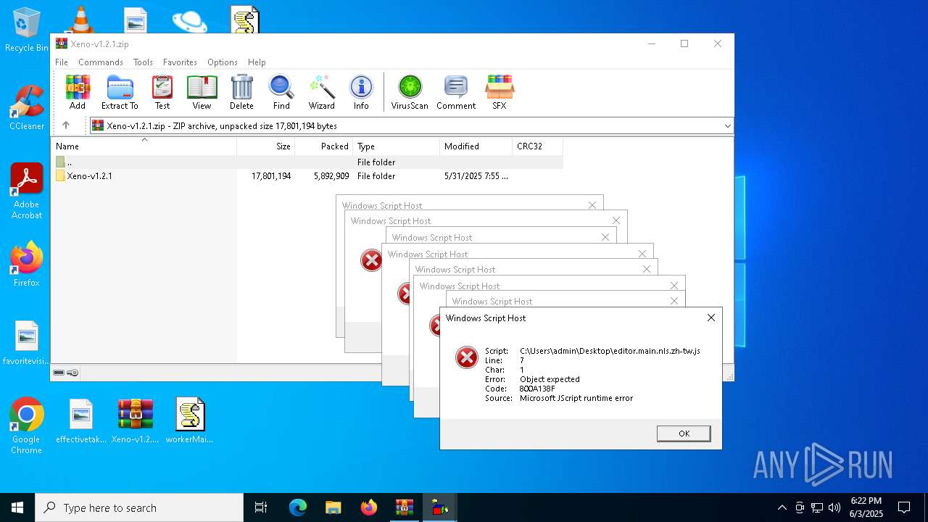Select the workerMai... script file on desktop
Image resolution: width=928 pixels, height=522 pixels.
pos(190,420)
